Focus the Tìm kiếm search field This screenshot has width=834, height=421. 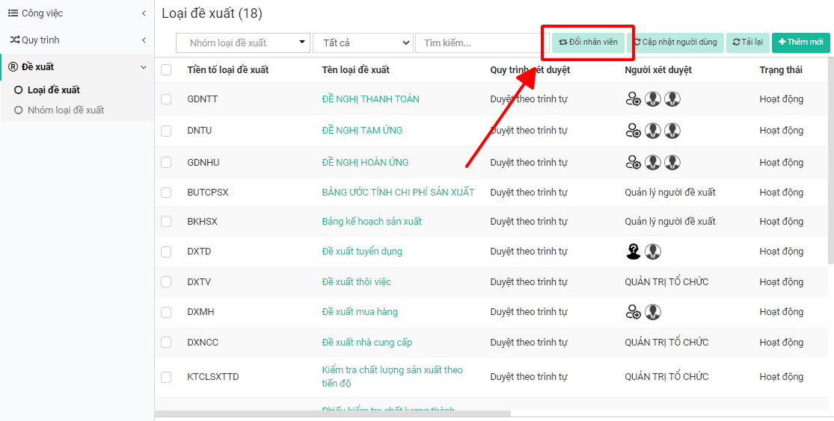(x=476, y=43)
